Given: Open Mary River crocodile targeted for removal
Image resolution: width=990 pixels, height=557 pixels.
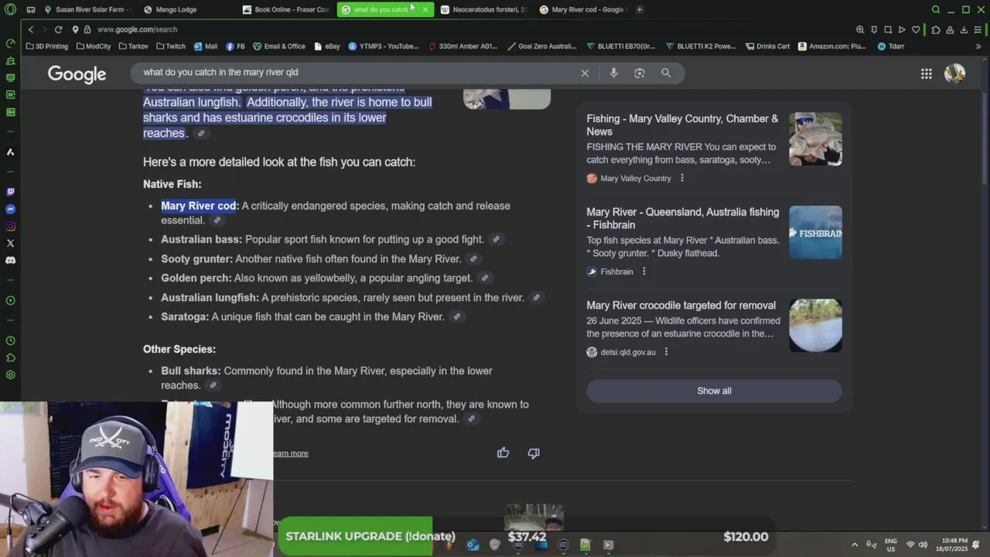Looking at the screenshot, I should [x=681, y=306].
